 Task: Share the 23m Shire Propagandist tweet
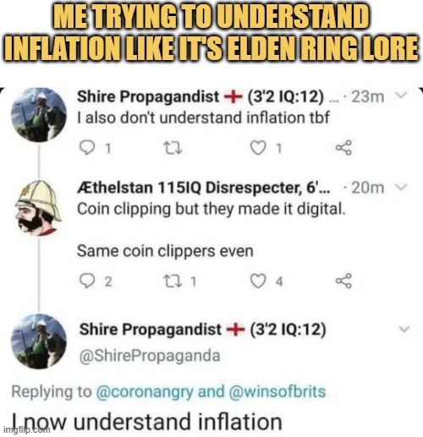click(343, 147)
